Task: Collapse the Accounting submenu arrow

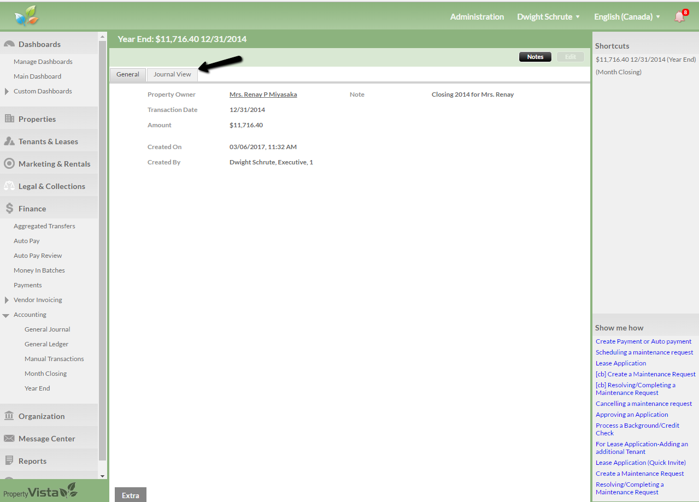Action: pyautogui.click(x=6, y=315)
